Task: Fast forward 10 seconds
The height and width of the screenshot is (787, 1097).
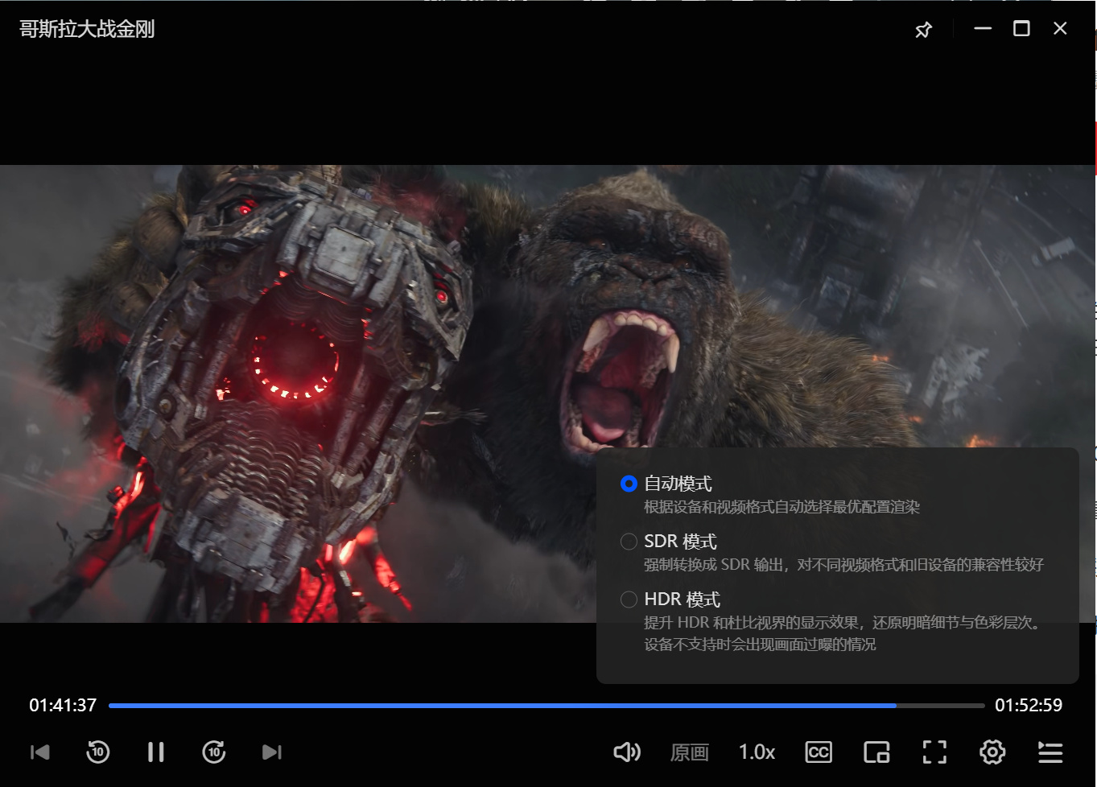Action: click(x=214, y=752)
